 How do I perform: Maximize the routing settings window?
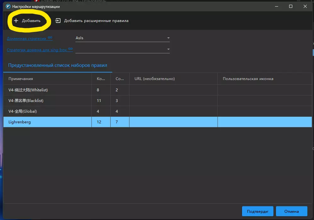pyautogui.click(x=291, y=6)
